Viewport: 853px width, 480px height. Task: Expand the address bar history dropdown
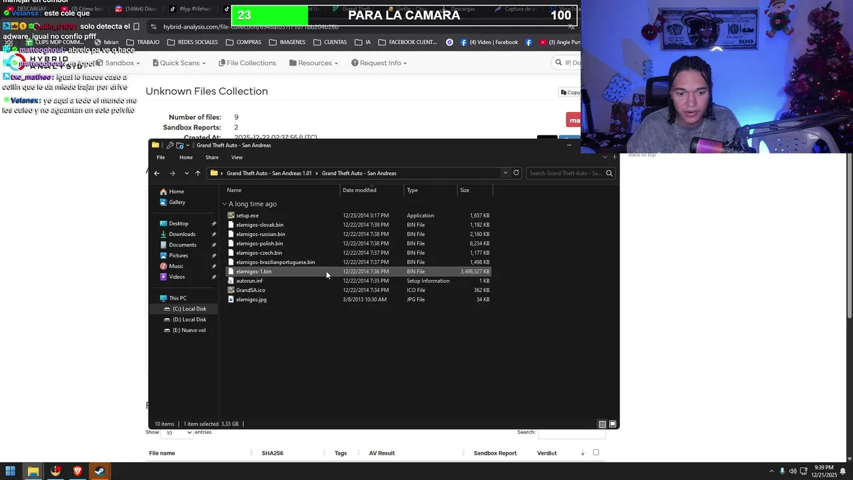(505, 173)
